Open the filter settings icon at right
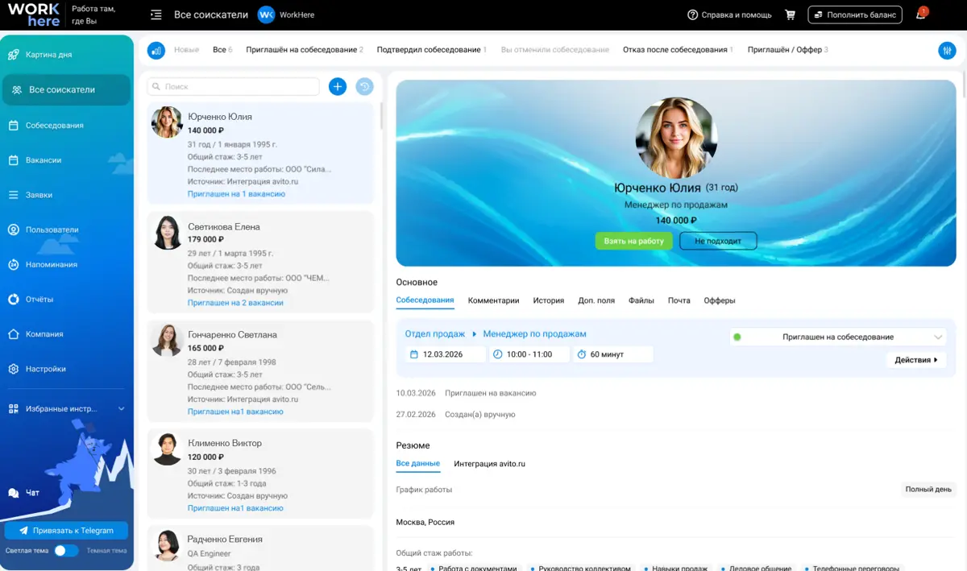 click(947, 50)
